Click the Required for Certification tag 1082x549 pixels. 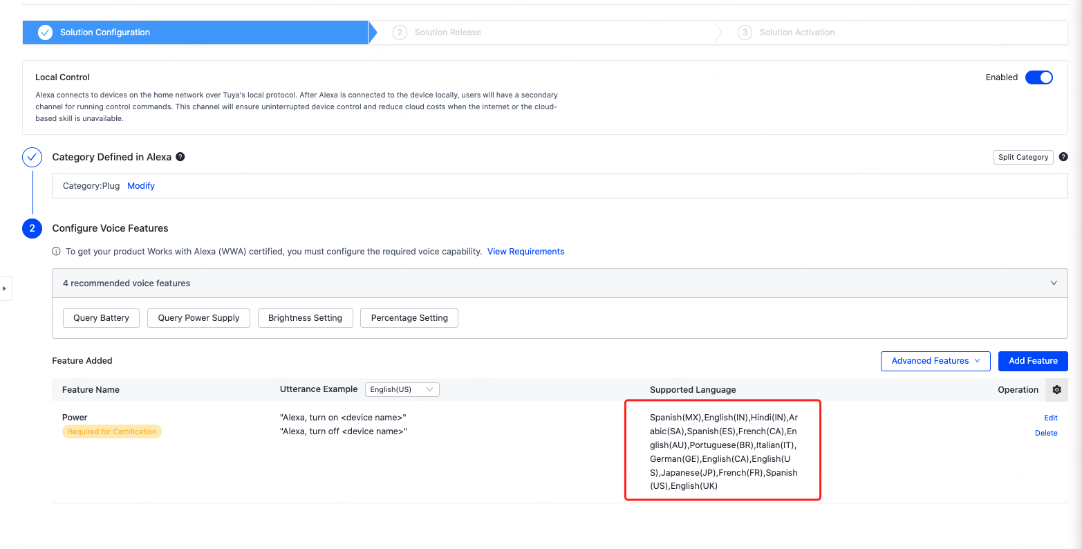point(112,431)
